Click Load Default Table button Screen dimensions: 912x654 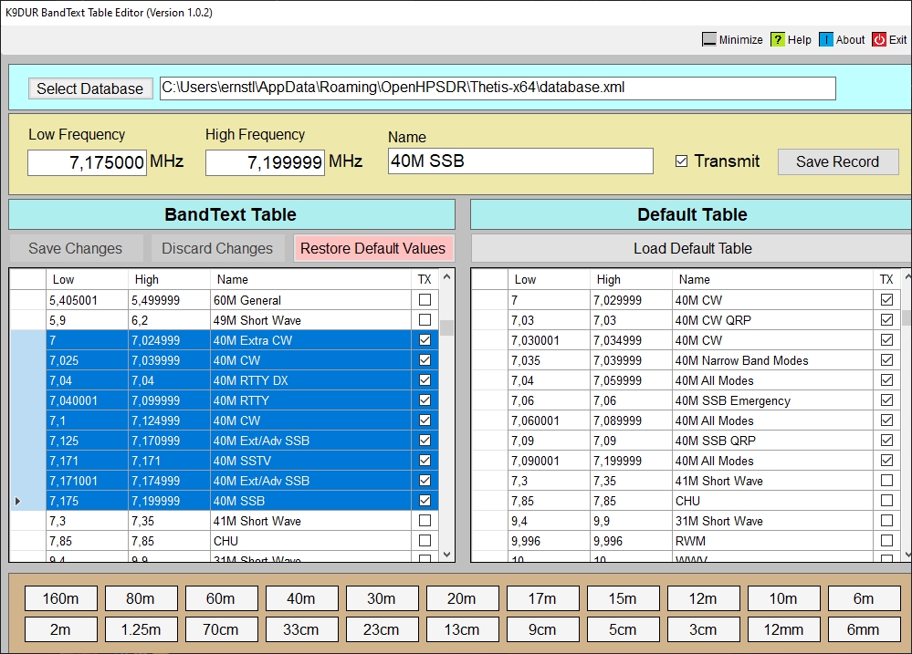point(692,248)
